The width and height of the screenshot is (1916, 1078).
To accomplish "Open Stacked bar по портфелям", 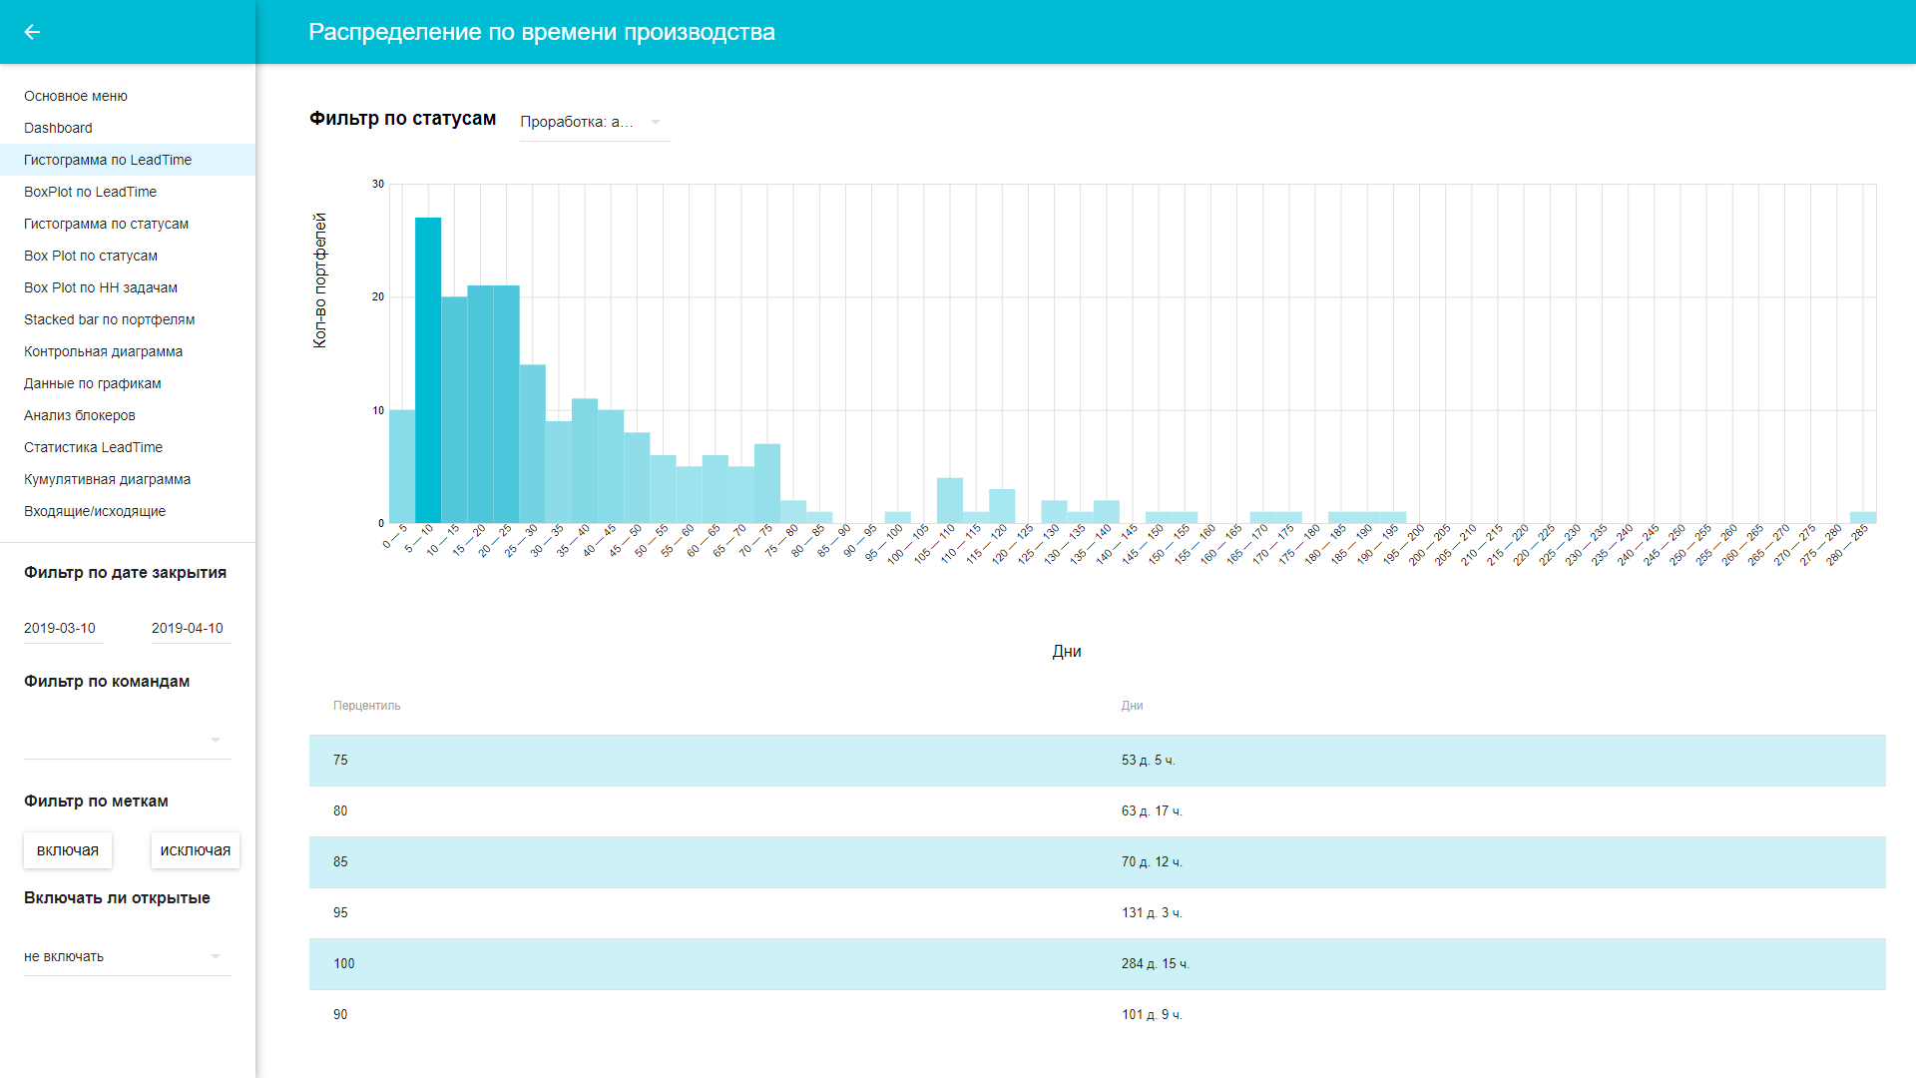I will click(x=109, y=319).
